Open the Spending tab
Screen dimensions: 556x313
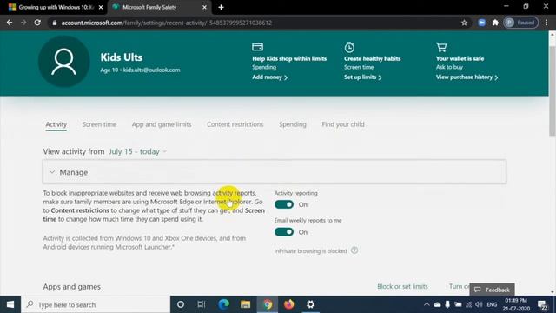pyautogui.click(x=293, y=124)
